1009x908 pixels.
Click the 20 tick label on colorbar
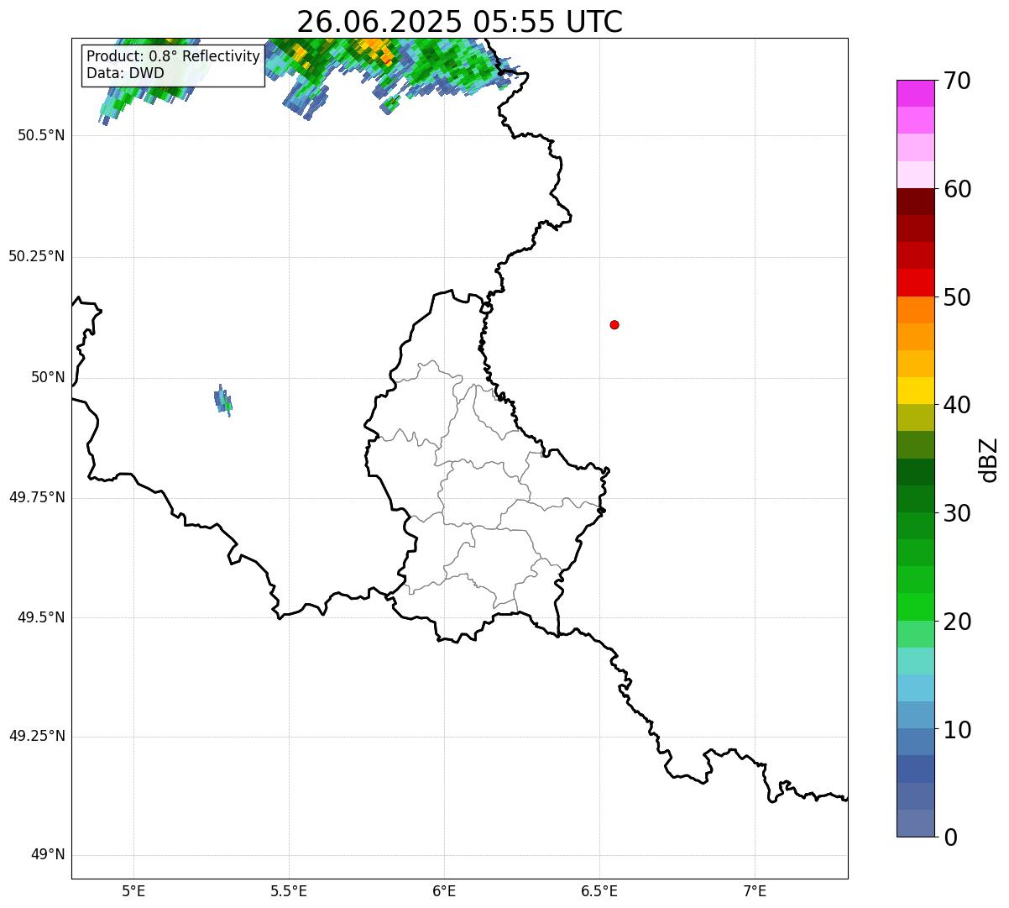(x=956, y=622)
